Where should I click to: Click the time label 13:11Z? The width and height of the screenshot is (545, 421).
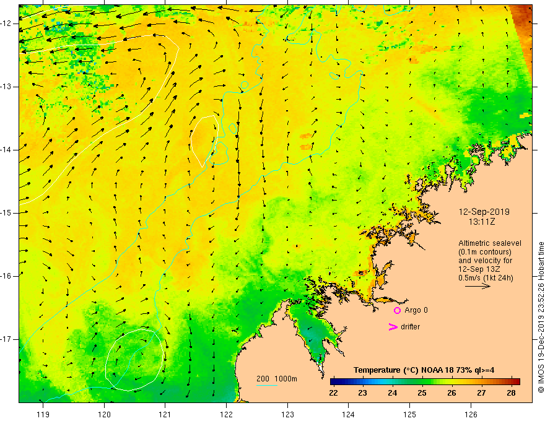(x=481, y=222)
